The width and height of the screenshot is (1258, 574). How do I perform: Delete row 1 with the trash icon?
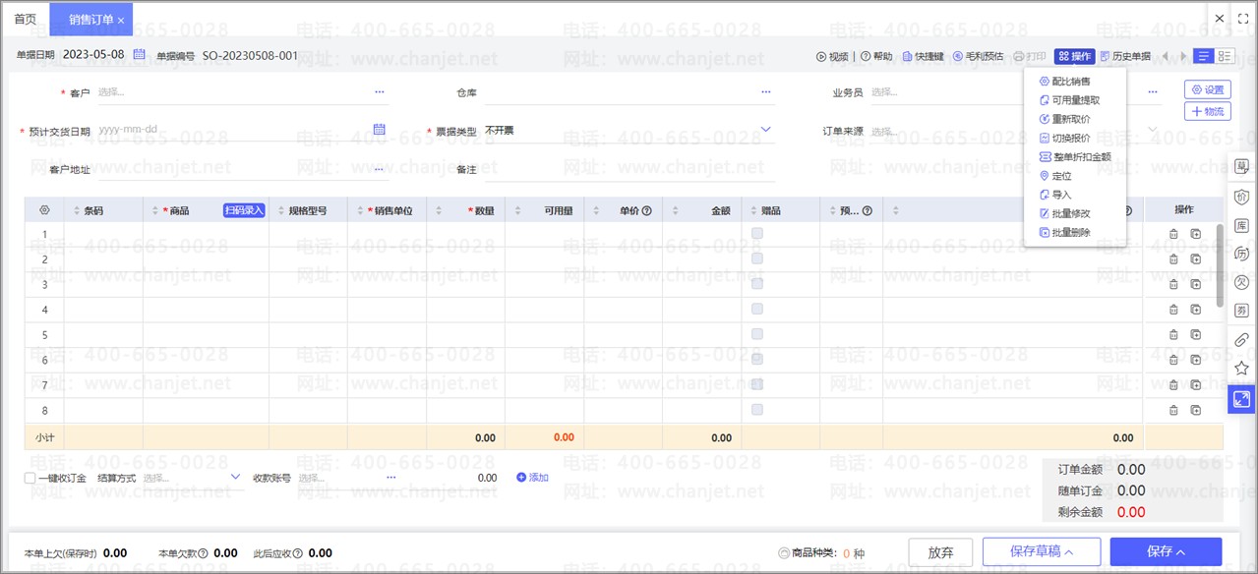pyautogui.click(x=1173, y=234)
